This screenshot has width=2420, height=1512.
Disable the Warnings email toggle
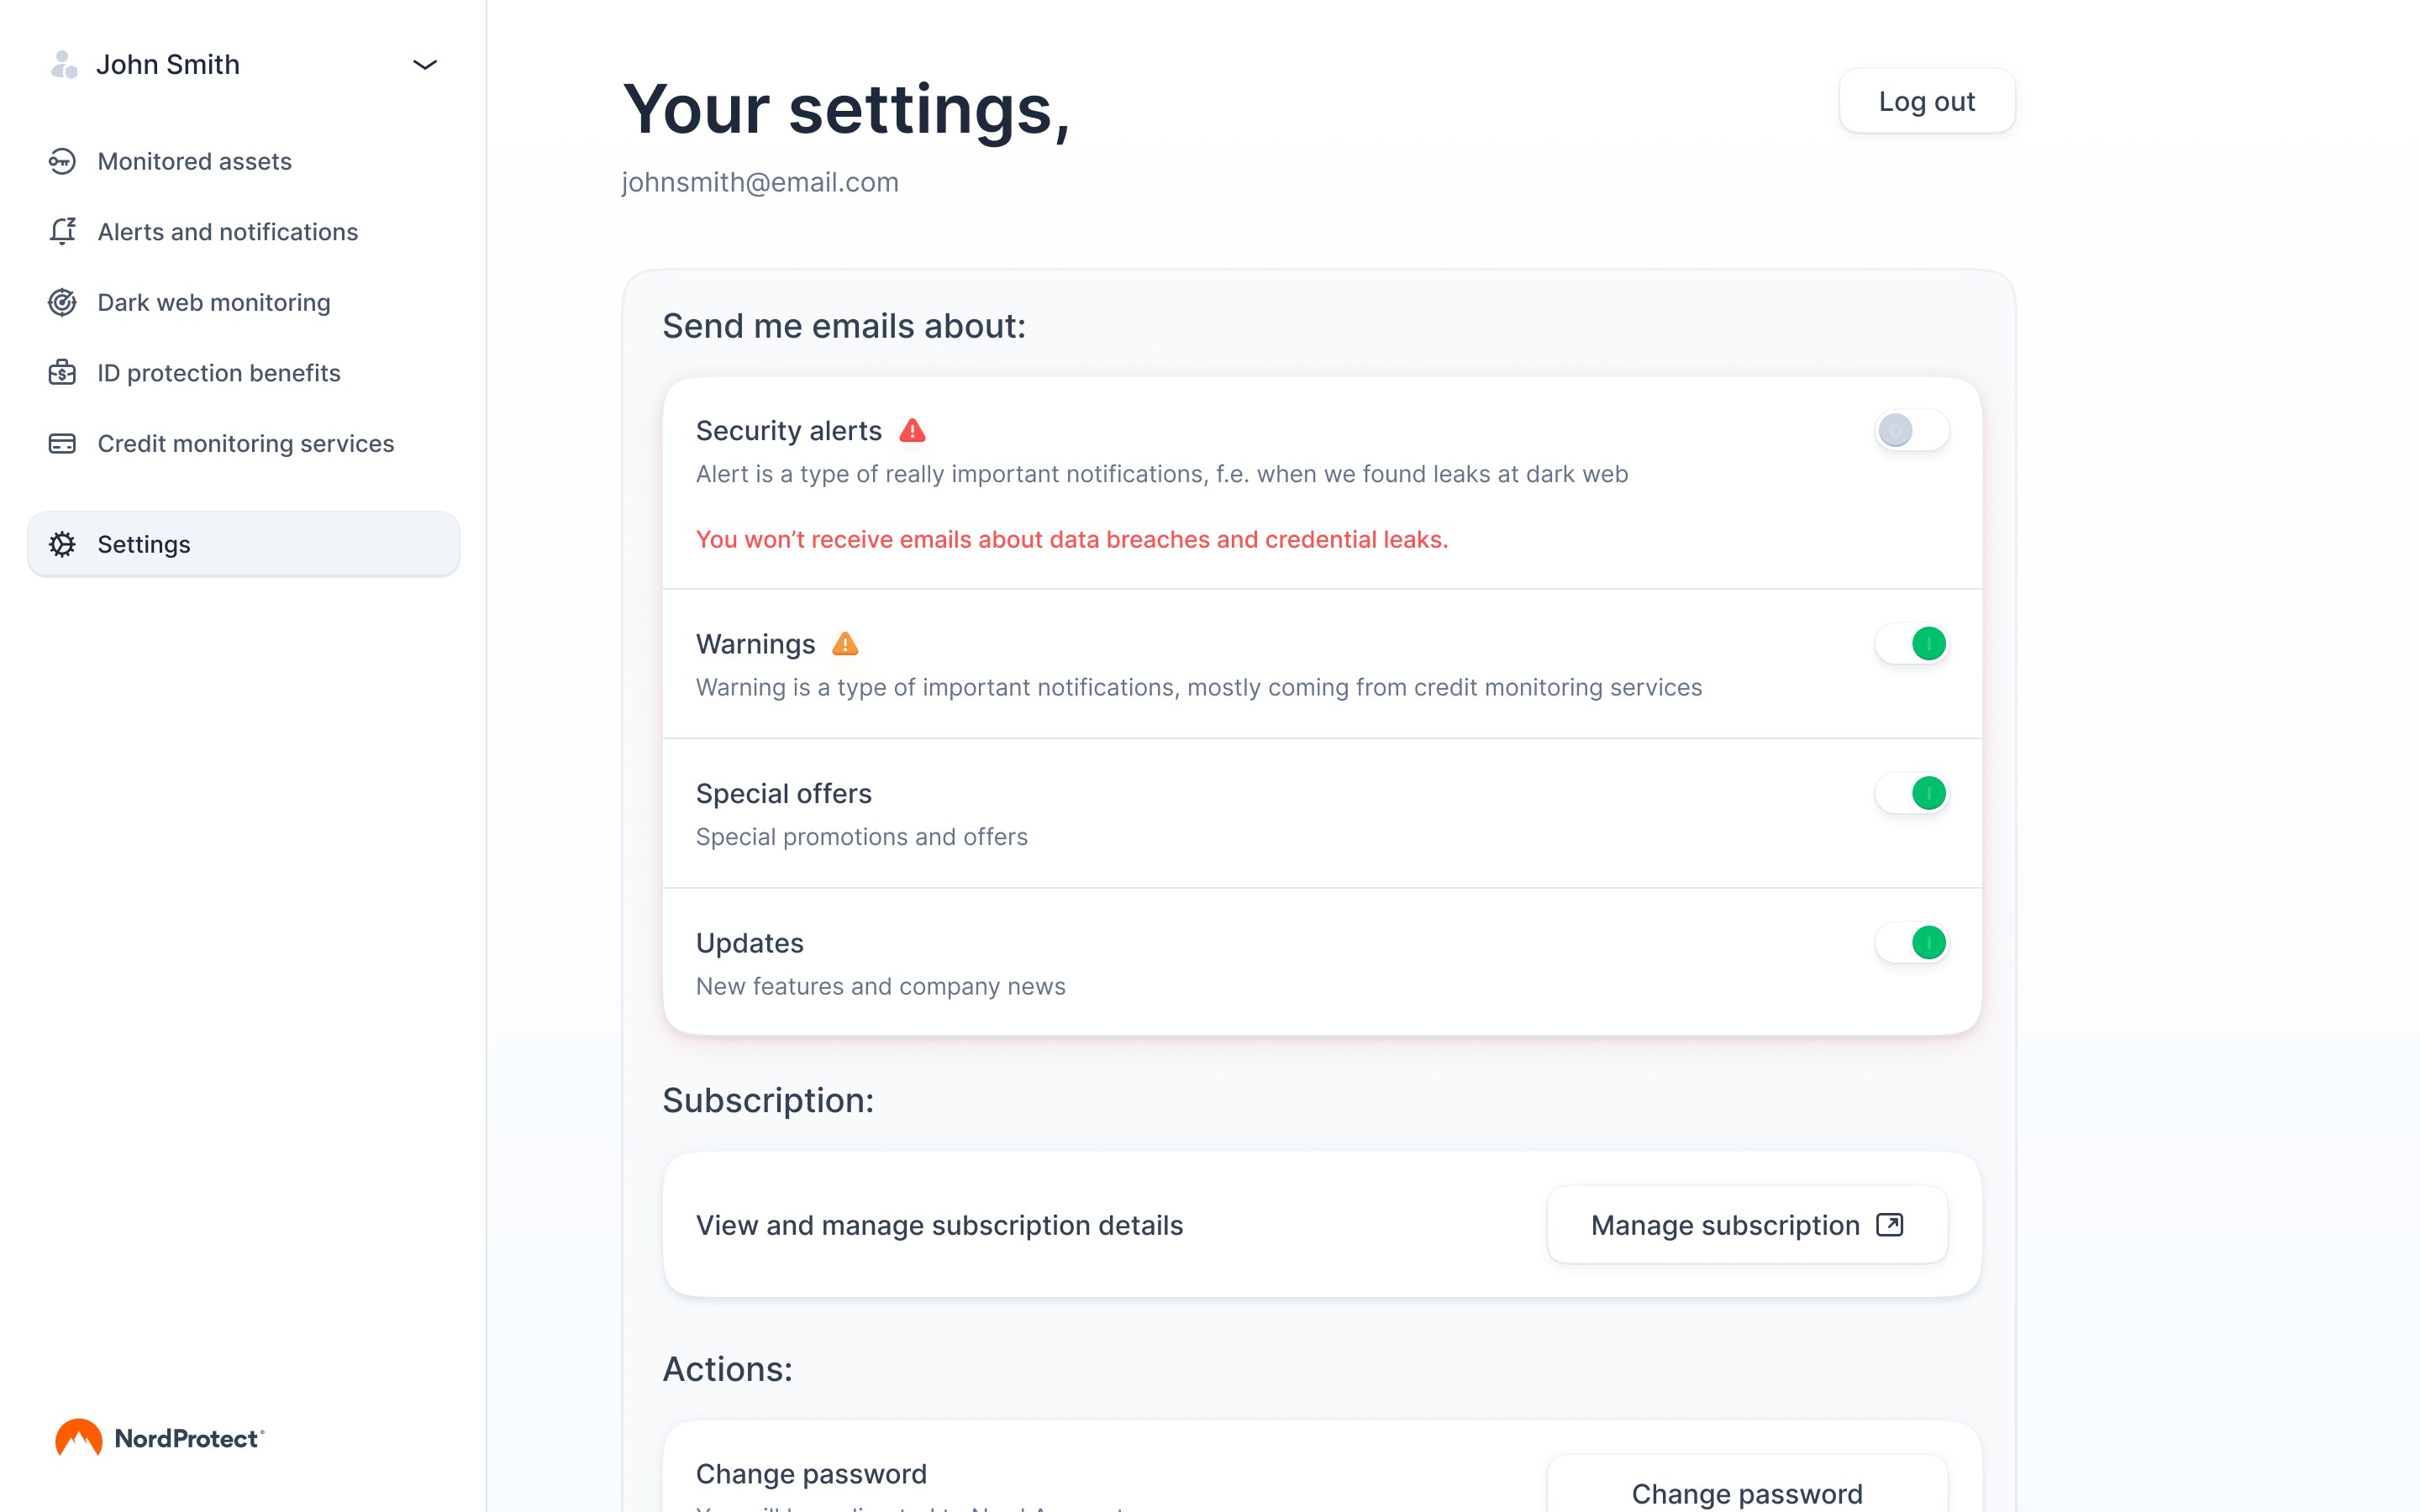pos(1911,644)
